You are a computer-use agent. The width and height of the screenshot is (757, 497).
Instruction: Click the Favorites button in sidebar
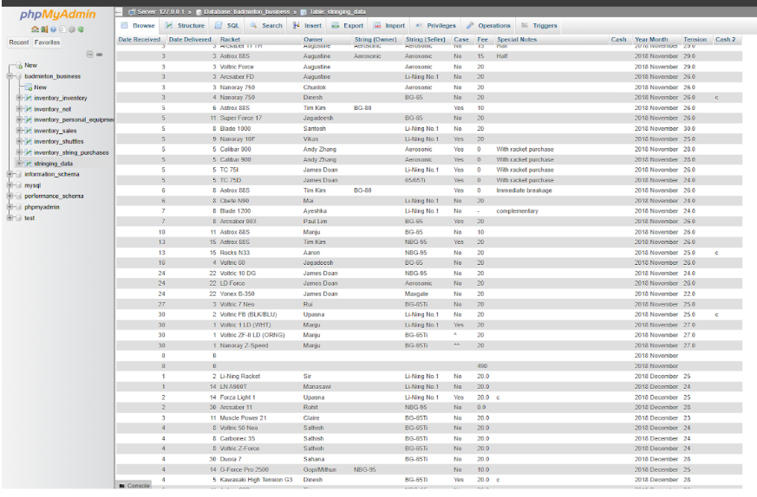tap(48, 42)
